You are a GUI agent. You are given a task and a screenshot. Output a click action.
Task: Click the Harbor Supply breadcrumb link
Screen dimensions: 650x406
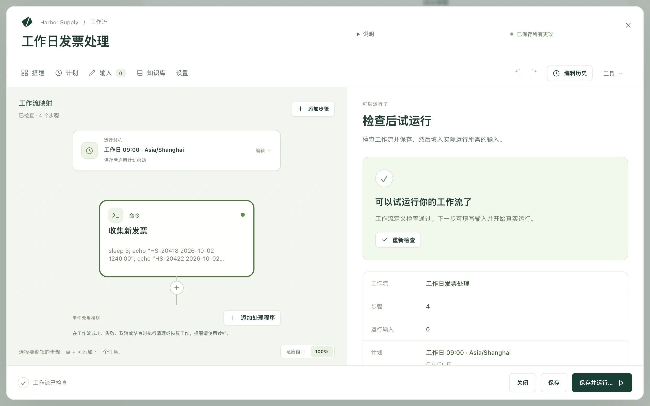[59, 22]
